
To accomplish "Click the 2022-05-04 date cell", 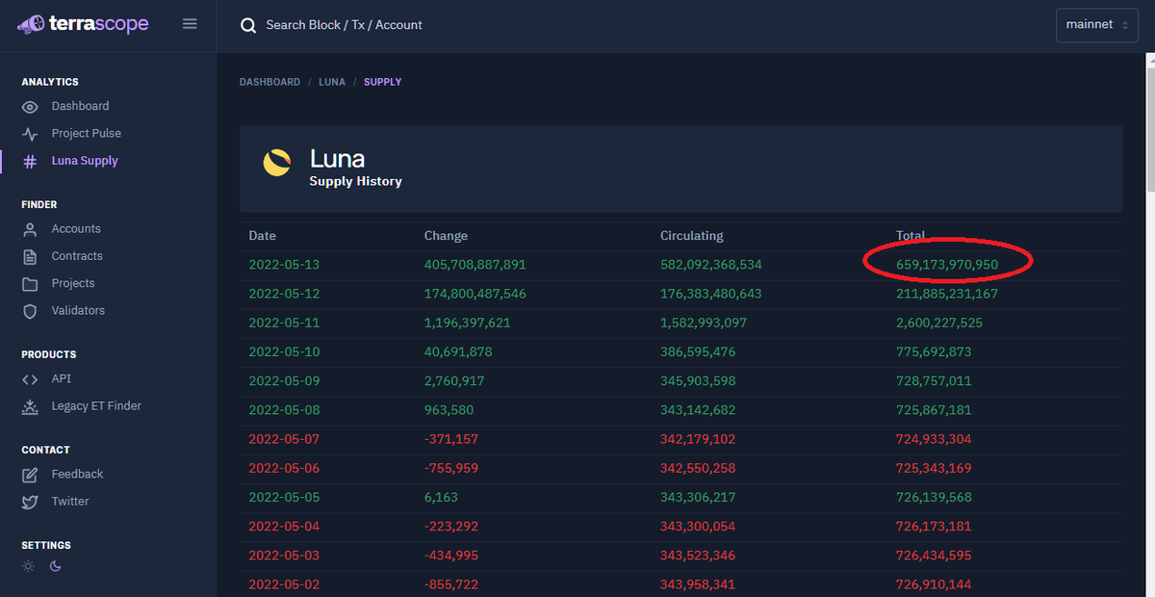I will coord(283,527).
